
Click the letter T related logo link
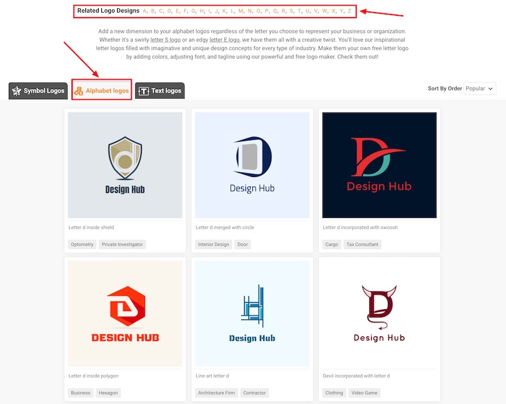[x=299, y=11]
